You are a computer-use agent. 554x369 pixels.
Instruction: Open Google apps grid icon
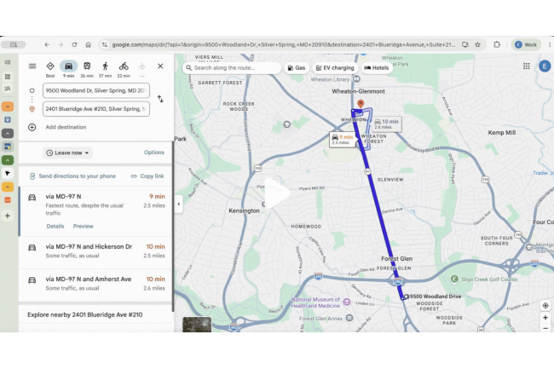527,66
